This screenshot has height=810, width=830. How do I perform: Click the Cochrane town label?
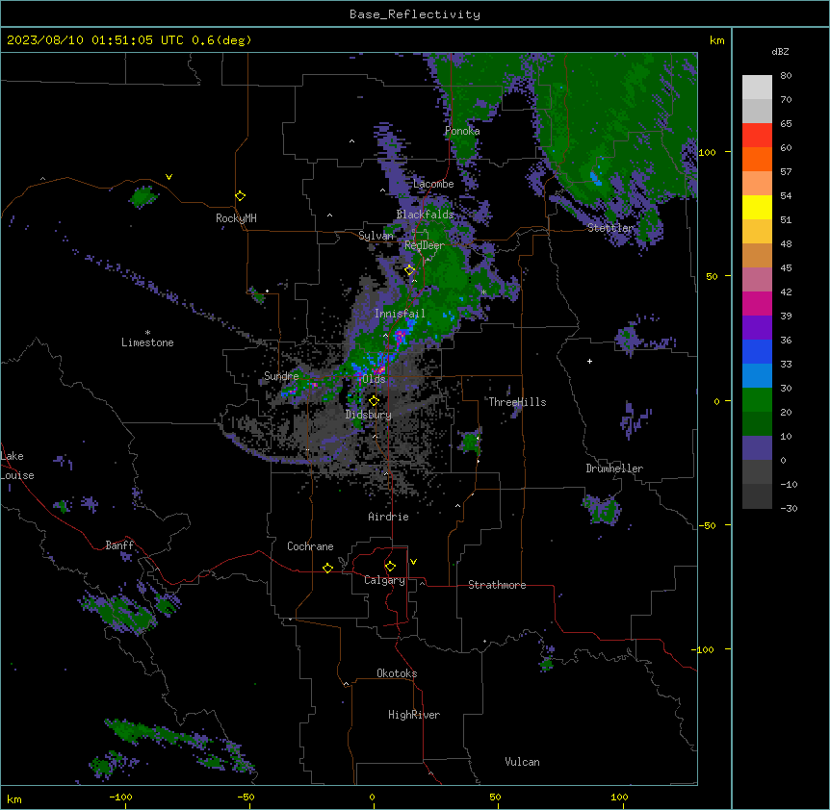click(x=310, y=546)
